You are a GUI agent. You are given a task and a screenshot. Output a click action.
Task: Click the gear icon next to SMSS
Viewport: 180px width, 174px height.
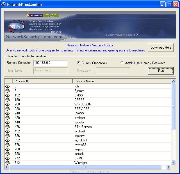click(8, 95)
